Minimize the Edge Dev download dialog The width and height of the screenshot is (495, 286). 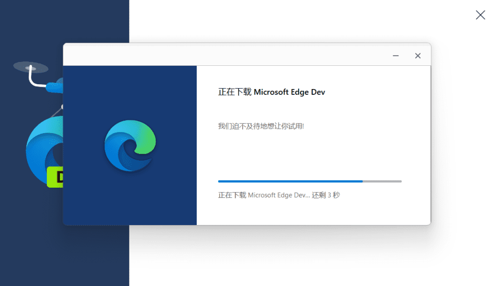[396, 56]
